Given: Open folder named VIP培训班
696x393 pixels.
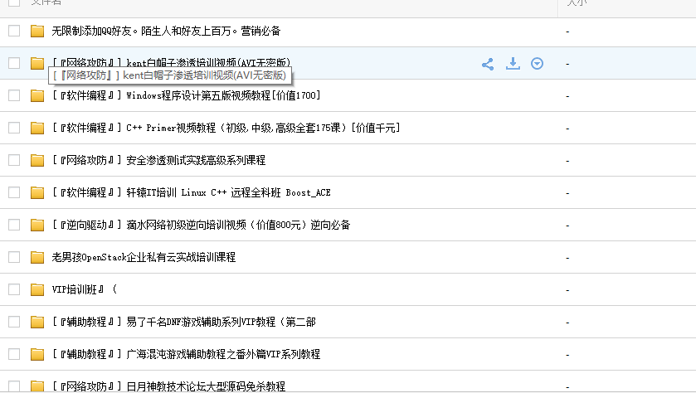Looking at the screenshot, I should [85, 289].
